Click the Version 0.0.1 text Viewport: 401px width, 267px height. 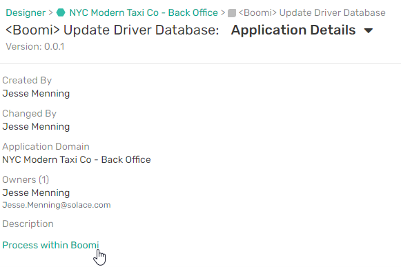[x=35, y=46]
